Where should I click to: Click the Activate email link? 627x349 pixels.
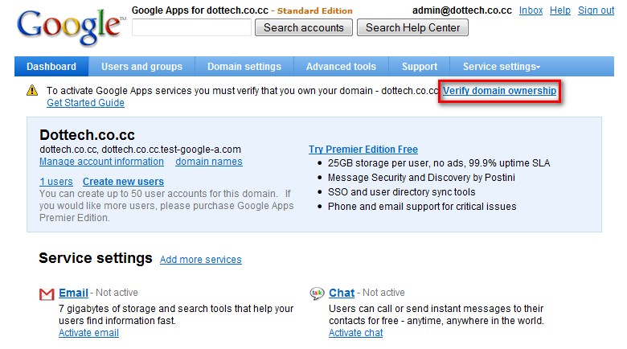(x=88, y=333)
